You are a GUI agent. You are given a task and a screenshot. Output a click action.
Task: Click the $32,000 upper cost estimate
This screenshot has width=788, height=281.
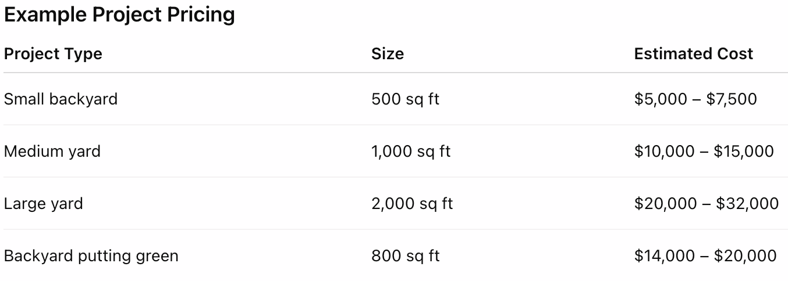point(747,204)
